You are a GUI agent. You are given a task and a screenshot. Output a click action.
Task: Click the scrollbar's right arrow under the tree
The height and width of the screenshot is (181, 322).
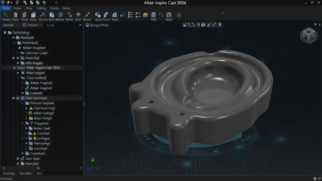pos(80,168)
